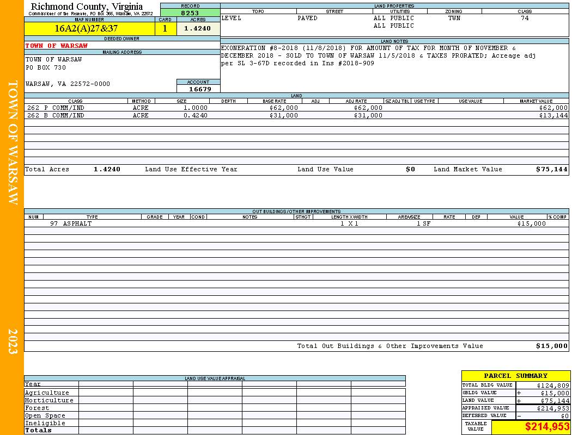Click base rate $62,000

(283, 108)
